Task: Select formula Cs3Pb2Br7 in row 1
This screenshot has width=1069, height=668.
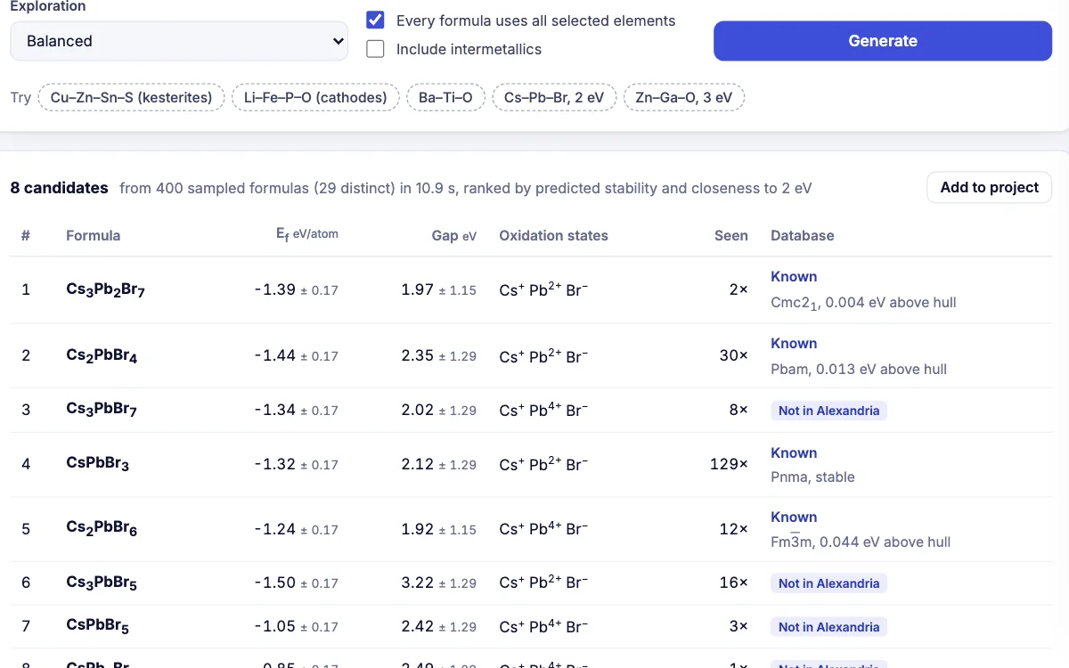Action: pyautogui.click(x=105, y=290)
